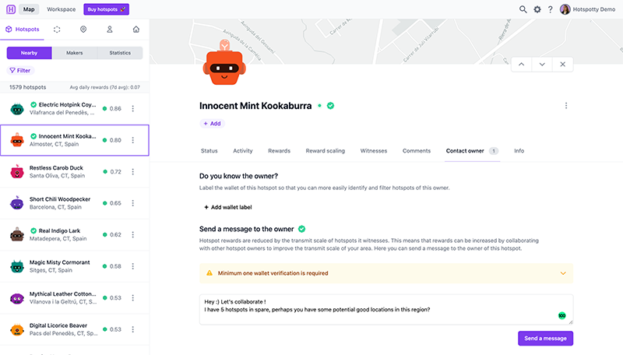This screenshot has width=623, height=355.
Task: Open the help question mark icon
Action: click(x=551, y=9)
